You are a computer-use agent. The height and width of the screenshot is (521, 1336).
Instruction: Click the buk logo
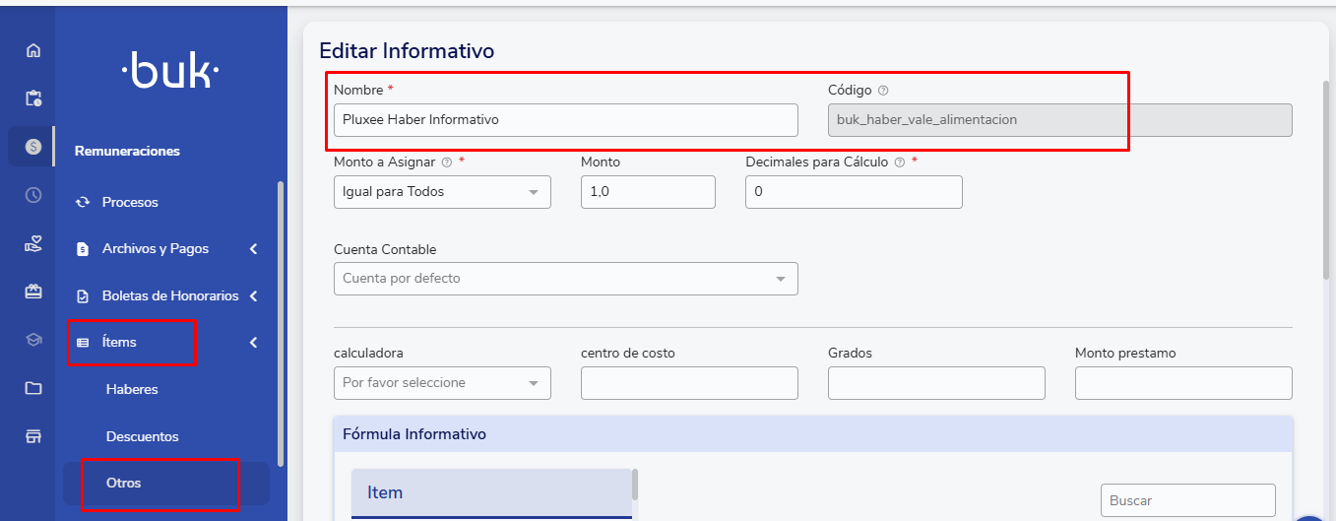(169, 72)
